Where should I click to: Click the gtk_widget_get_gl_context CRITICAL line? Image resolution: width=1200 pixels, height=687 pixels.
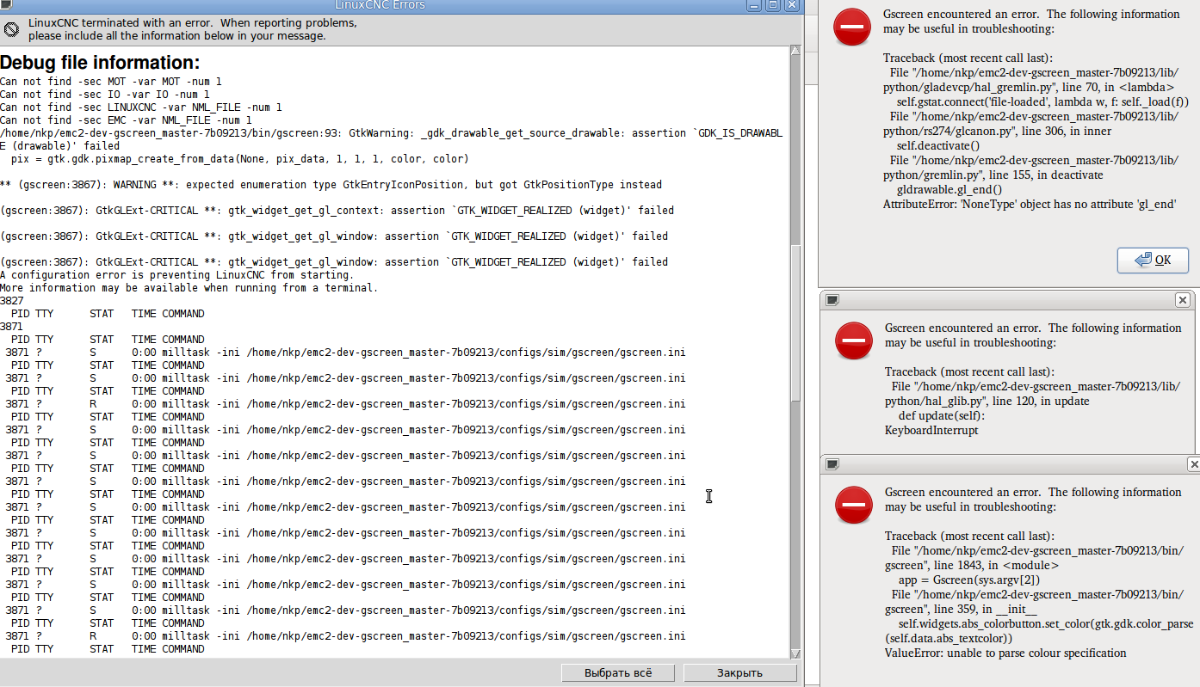337,211
